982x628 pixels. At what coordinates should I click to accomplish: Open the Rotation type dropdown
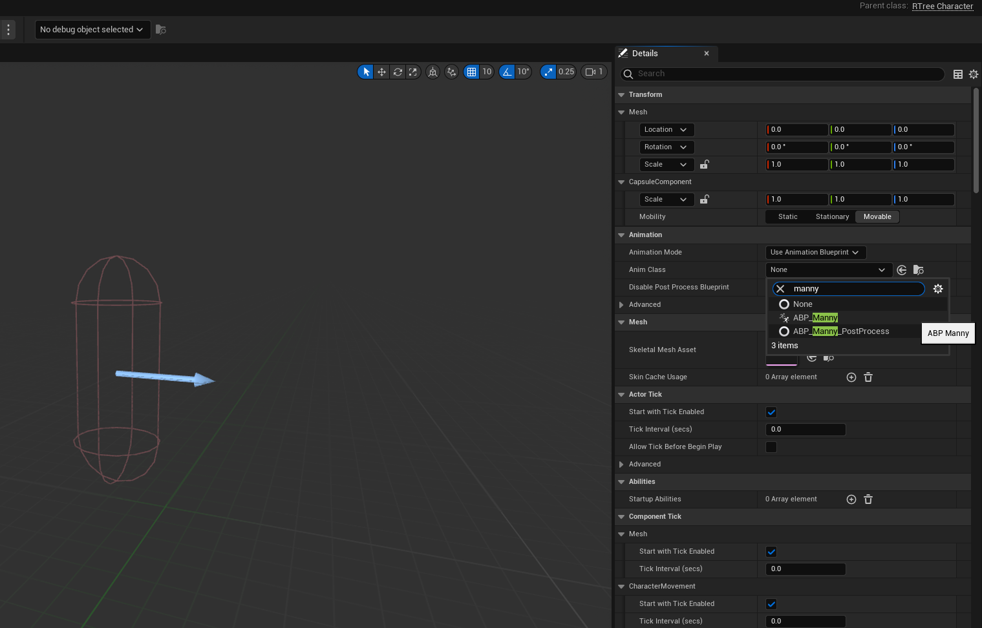(667, 147)
